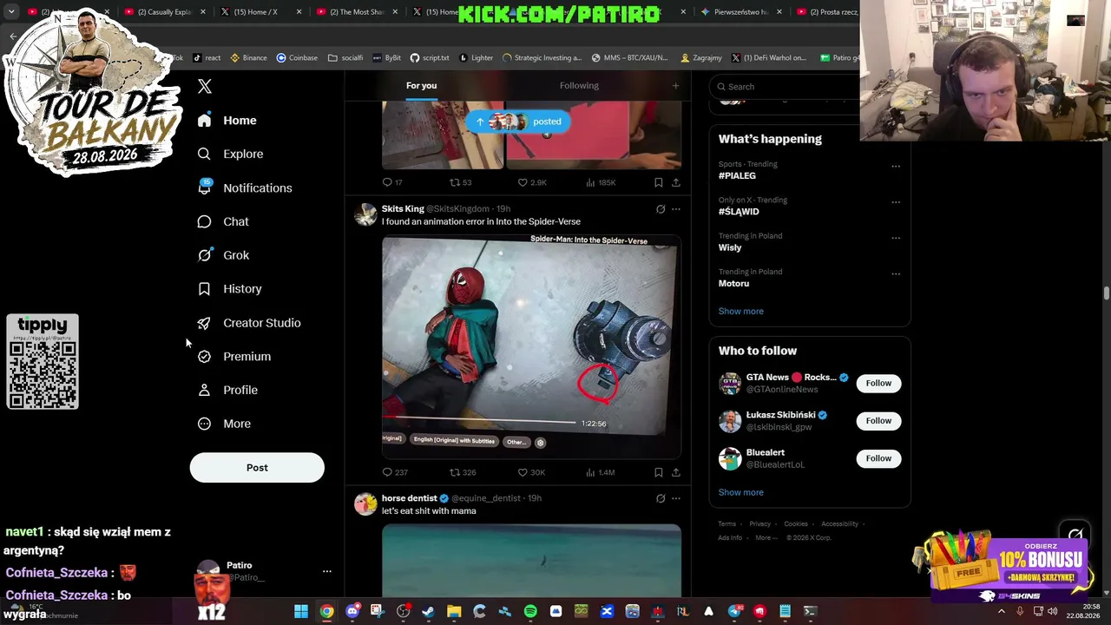Open Steam from the taskbar
Viewport: 1111px width, 625px height.
428,612
